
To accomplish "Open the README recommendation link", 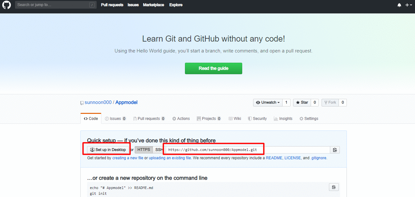I will coord(274,158).
